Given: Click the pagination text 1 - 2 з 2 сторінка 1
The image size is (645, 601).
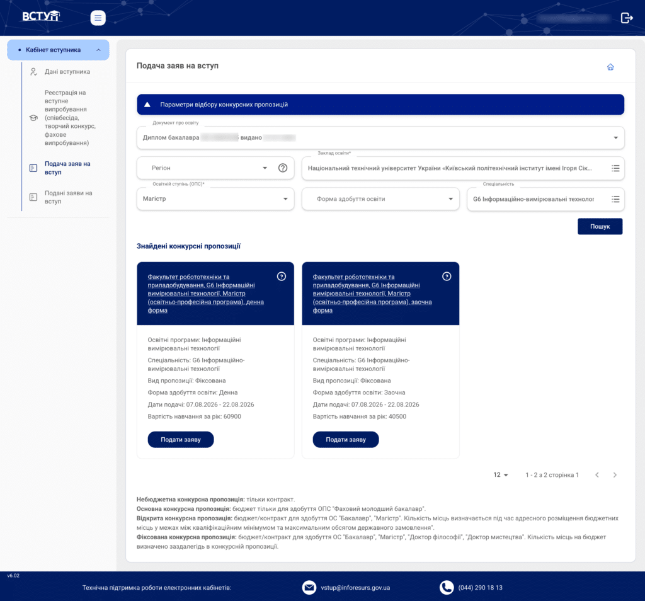Looking at the screenshot, I should point(552,475).
